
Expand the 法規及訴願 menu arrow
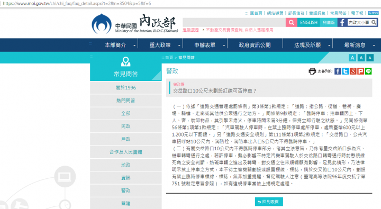click(x=329, y=46)
